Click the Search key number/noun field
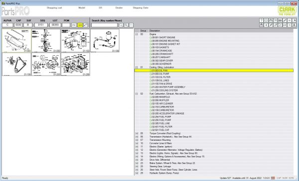This screenshot has width=299, height=181. point(104,25)
